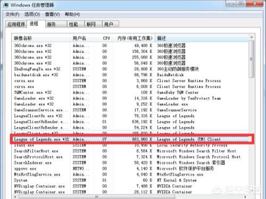This screenshot has height=199, width=266.
Task: Click the horizontal scrollbar right arrow
Action: point(245,197)
